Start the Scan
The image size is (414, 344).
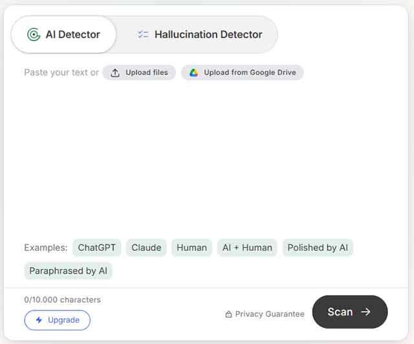(350, 312)
